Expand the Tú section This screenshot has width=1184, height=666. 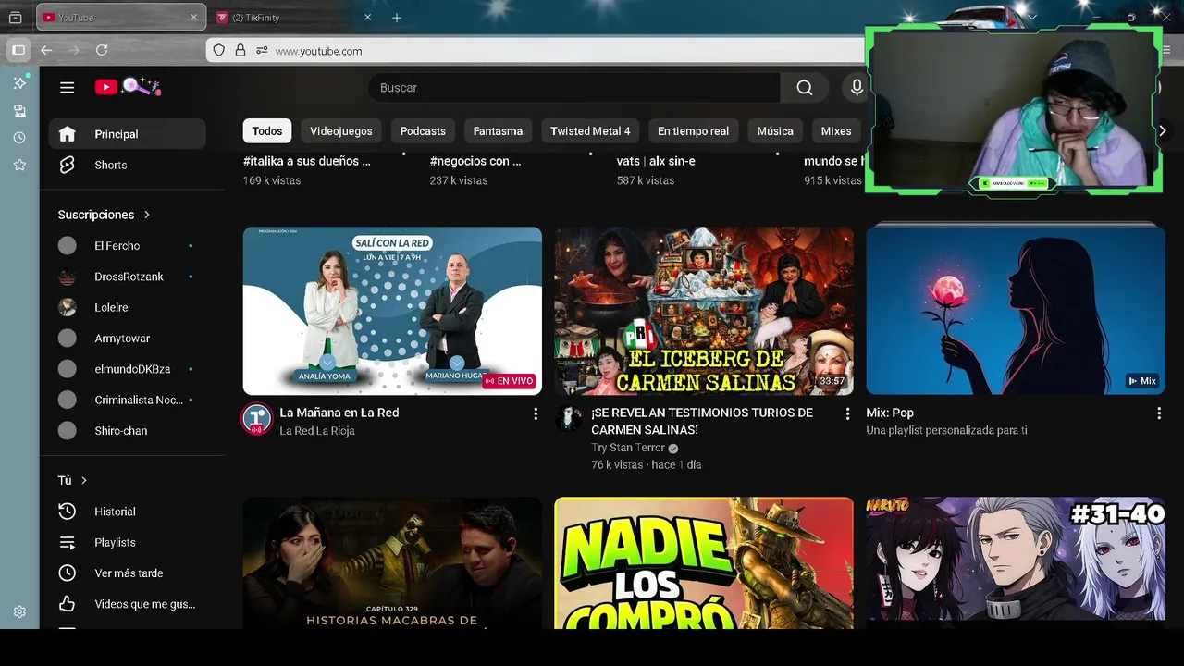click(72, 480)
